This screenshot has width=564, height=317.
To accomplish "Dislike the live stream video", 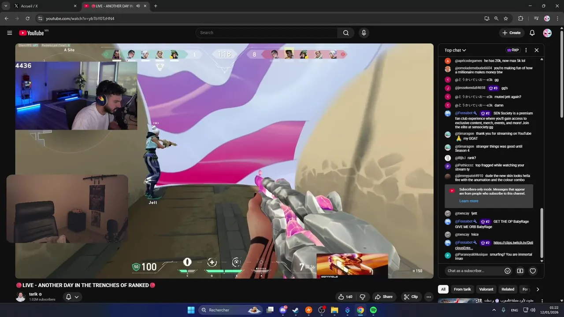I will click(x=363, y=297).
